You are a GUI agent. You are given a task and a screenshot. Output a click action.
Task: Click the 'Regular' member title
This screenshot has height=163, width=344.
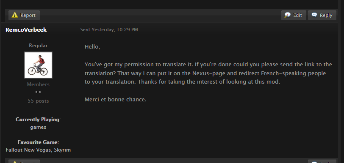pyautogui.click(x=38, y=46)
